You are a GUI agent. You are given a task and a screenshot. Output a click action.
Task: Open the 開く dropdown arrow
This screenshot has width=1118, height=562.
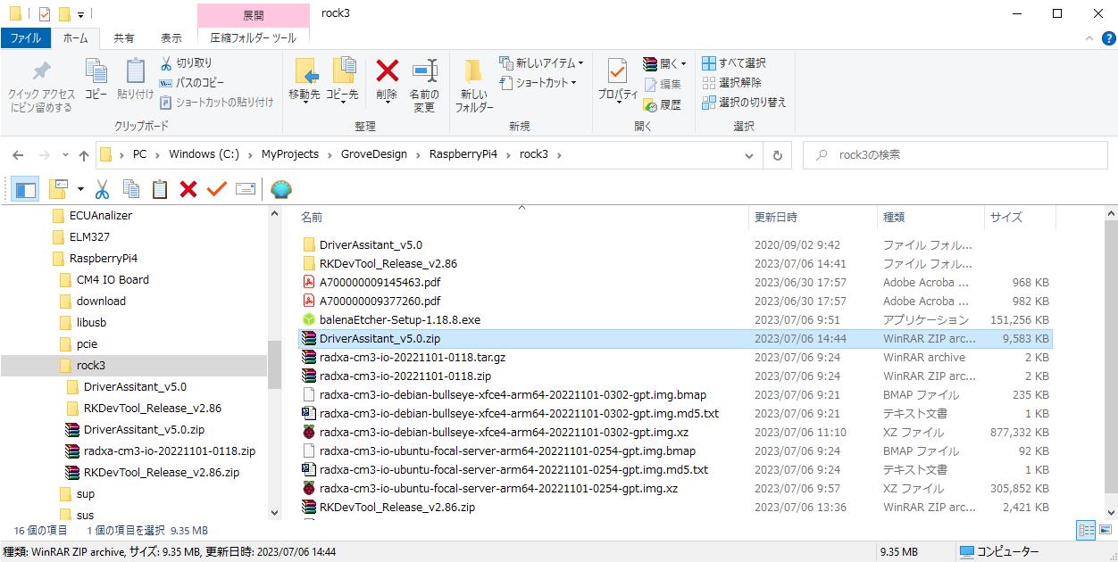tap(684, 63)
